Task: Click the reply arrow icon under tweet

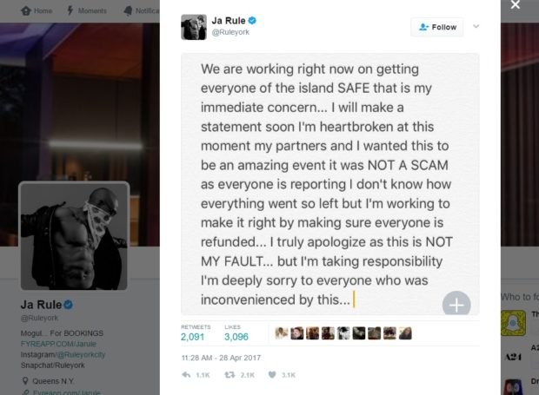Action: pyautogui.click(x=186, y=375)
